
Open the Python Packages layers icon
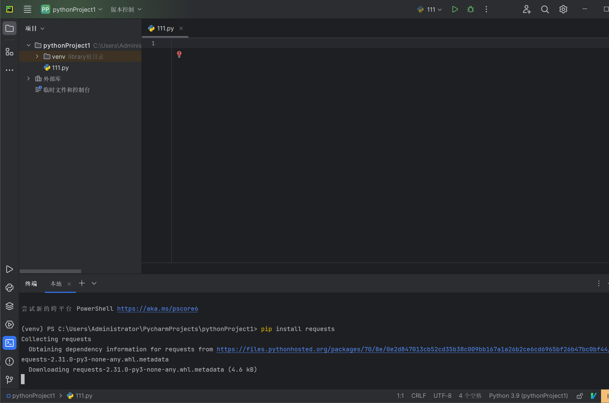[x=10, y=306]
